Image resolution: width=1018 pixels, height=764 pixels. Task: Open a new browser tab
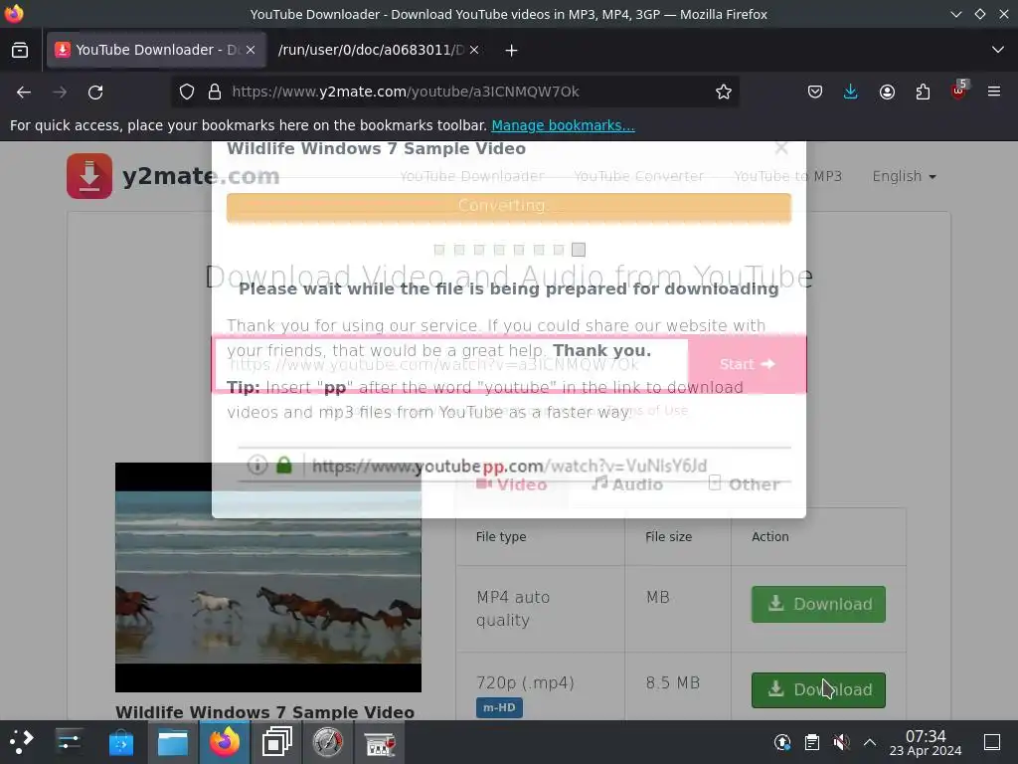click(x=511, y=50)
